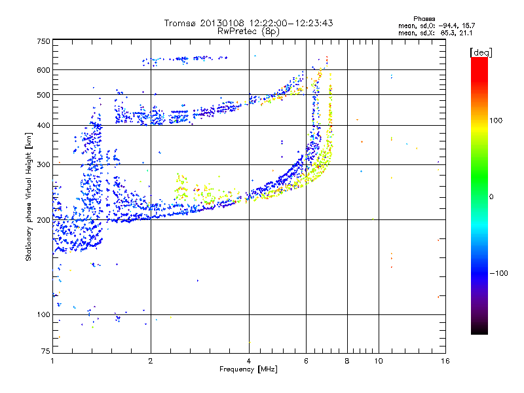Viewport: 524px width, 393px height.
Task: Click the y-axis tick label '400'
Action: click(43, 126)
